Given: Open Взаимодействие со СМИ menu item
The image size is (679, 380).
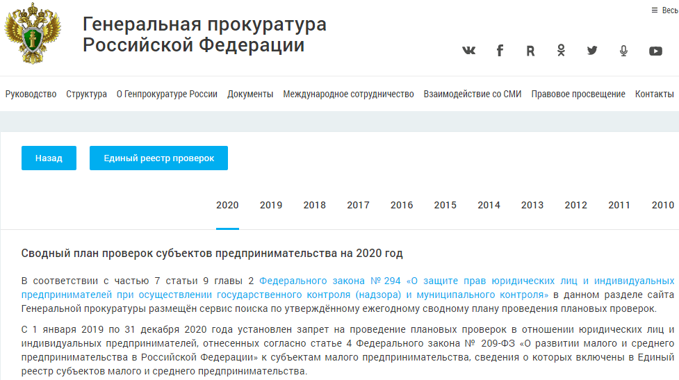Looking at the screenshot, I should point(473,94).
